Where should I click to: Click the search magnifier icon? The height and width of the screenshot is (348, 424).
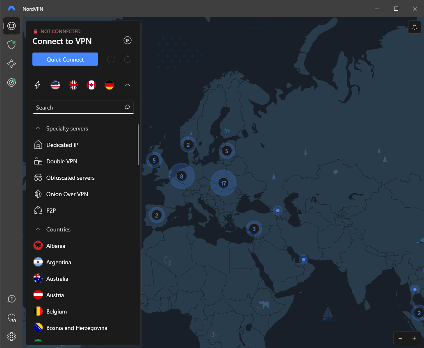click(127, 107)
